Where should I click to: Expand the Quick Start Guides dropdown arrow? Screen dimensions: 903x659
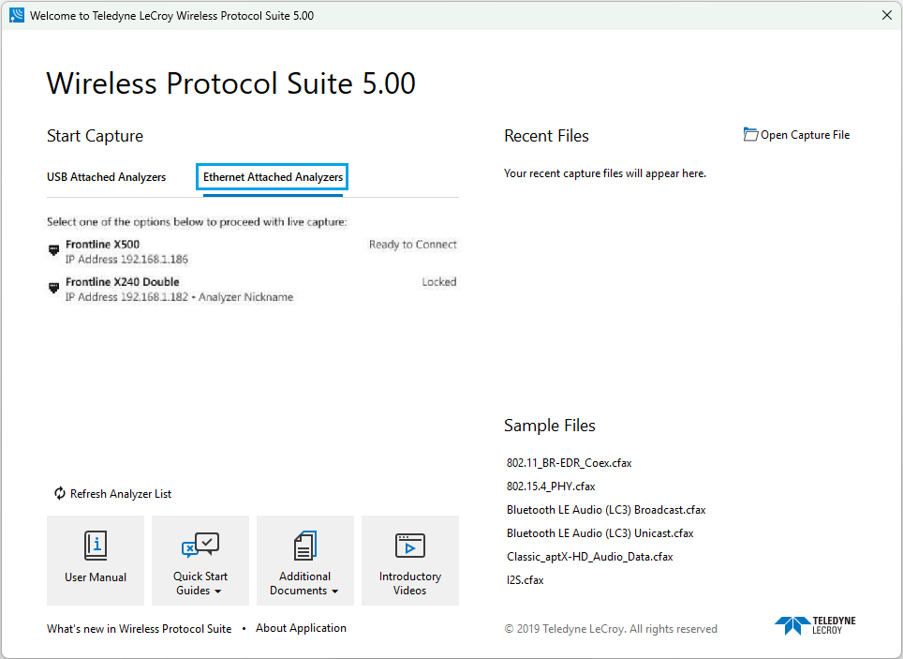217,592
